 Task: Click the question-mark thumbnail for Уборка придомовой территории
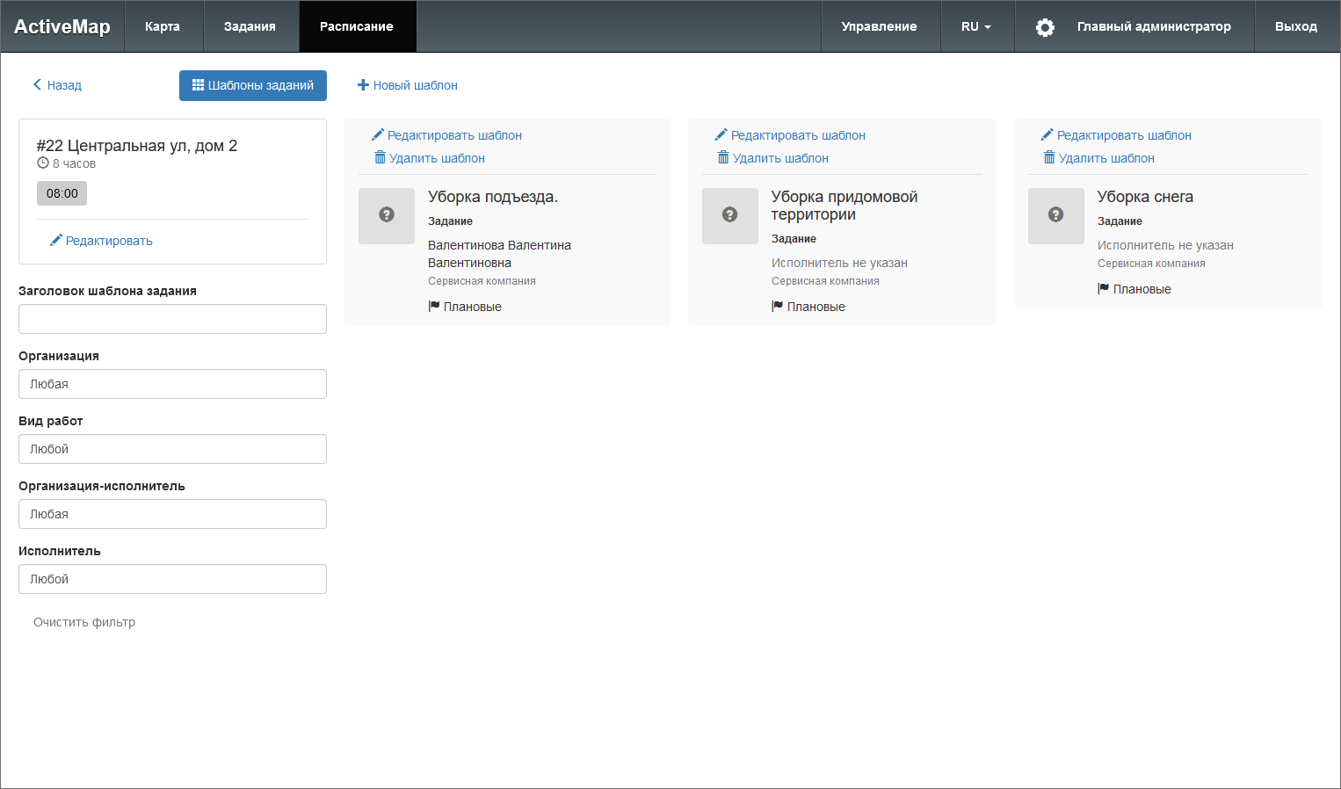pyautogui.click(x=730, y=215)
